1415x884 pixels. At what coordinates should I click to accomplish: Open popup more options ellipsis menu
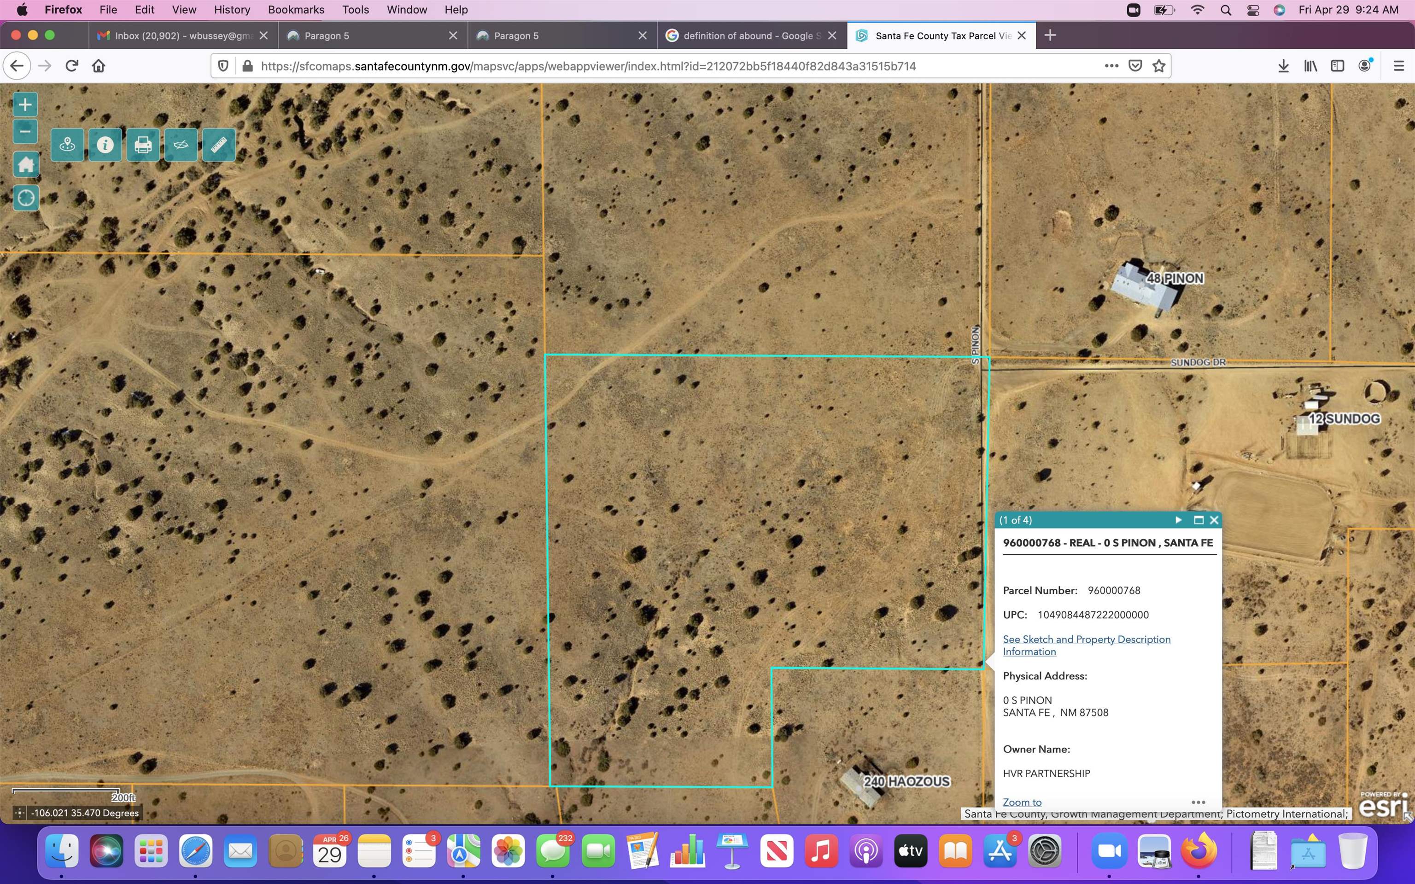[x=1198, y=802]
